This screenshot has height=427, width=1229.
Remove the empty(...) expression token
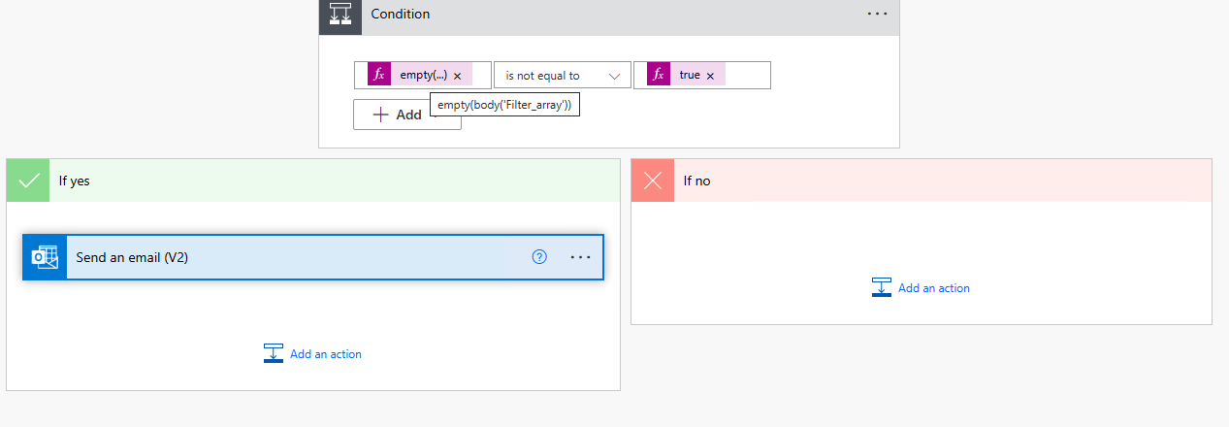pyautogui.click(x=457, y=76)
